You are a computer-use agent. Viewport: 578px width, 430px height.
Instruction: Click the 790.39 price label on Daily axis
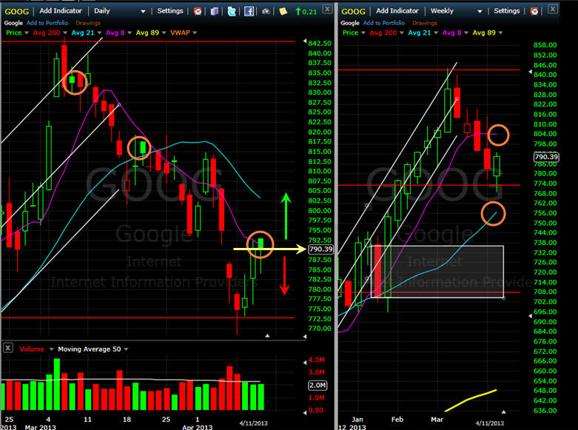320,249
